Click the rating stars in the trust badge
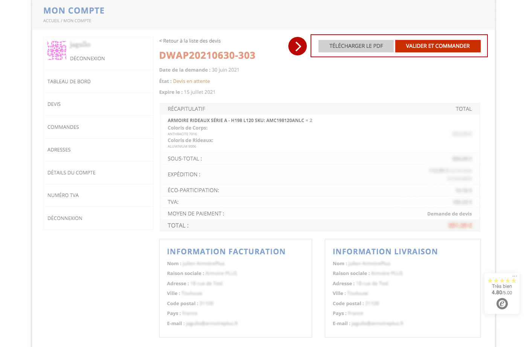Screen dimensions: 527x347 coord(502,281)
